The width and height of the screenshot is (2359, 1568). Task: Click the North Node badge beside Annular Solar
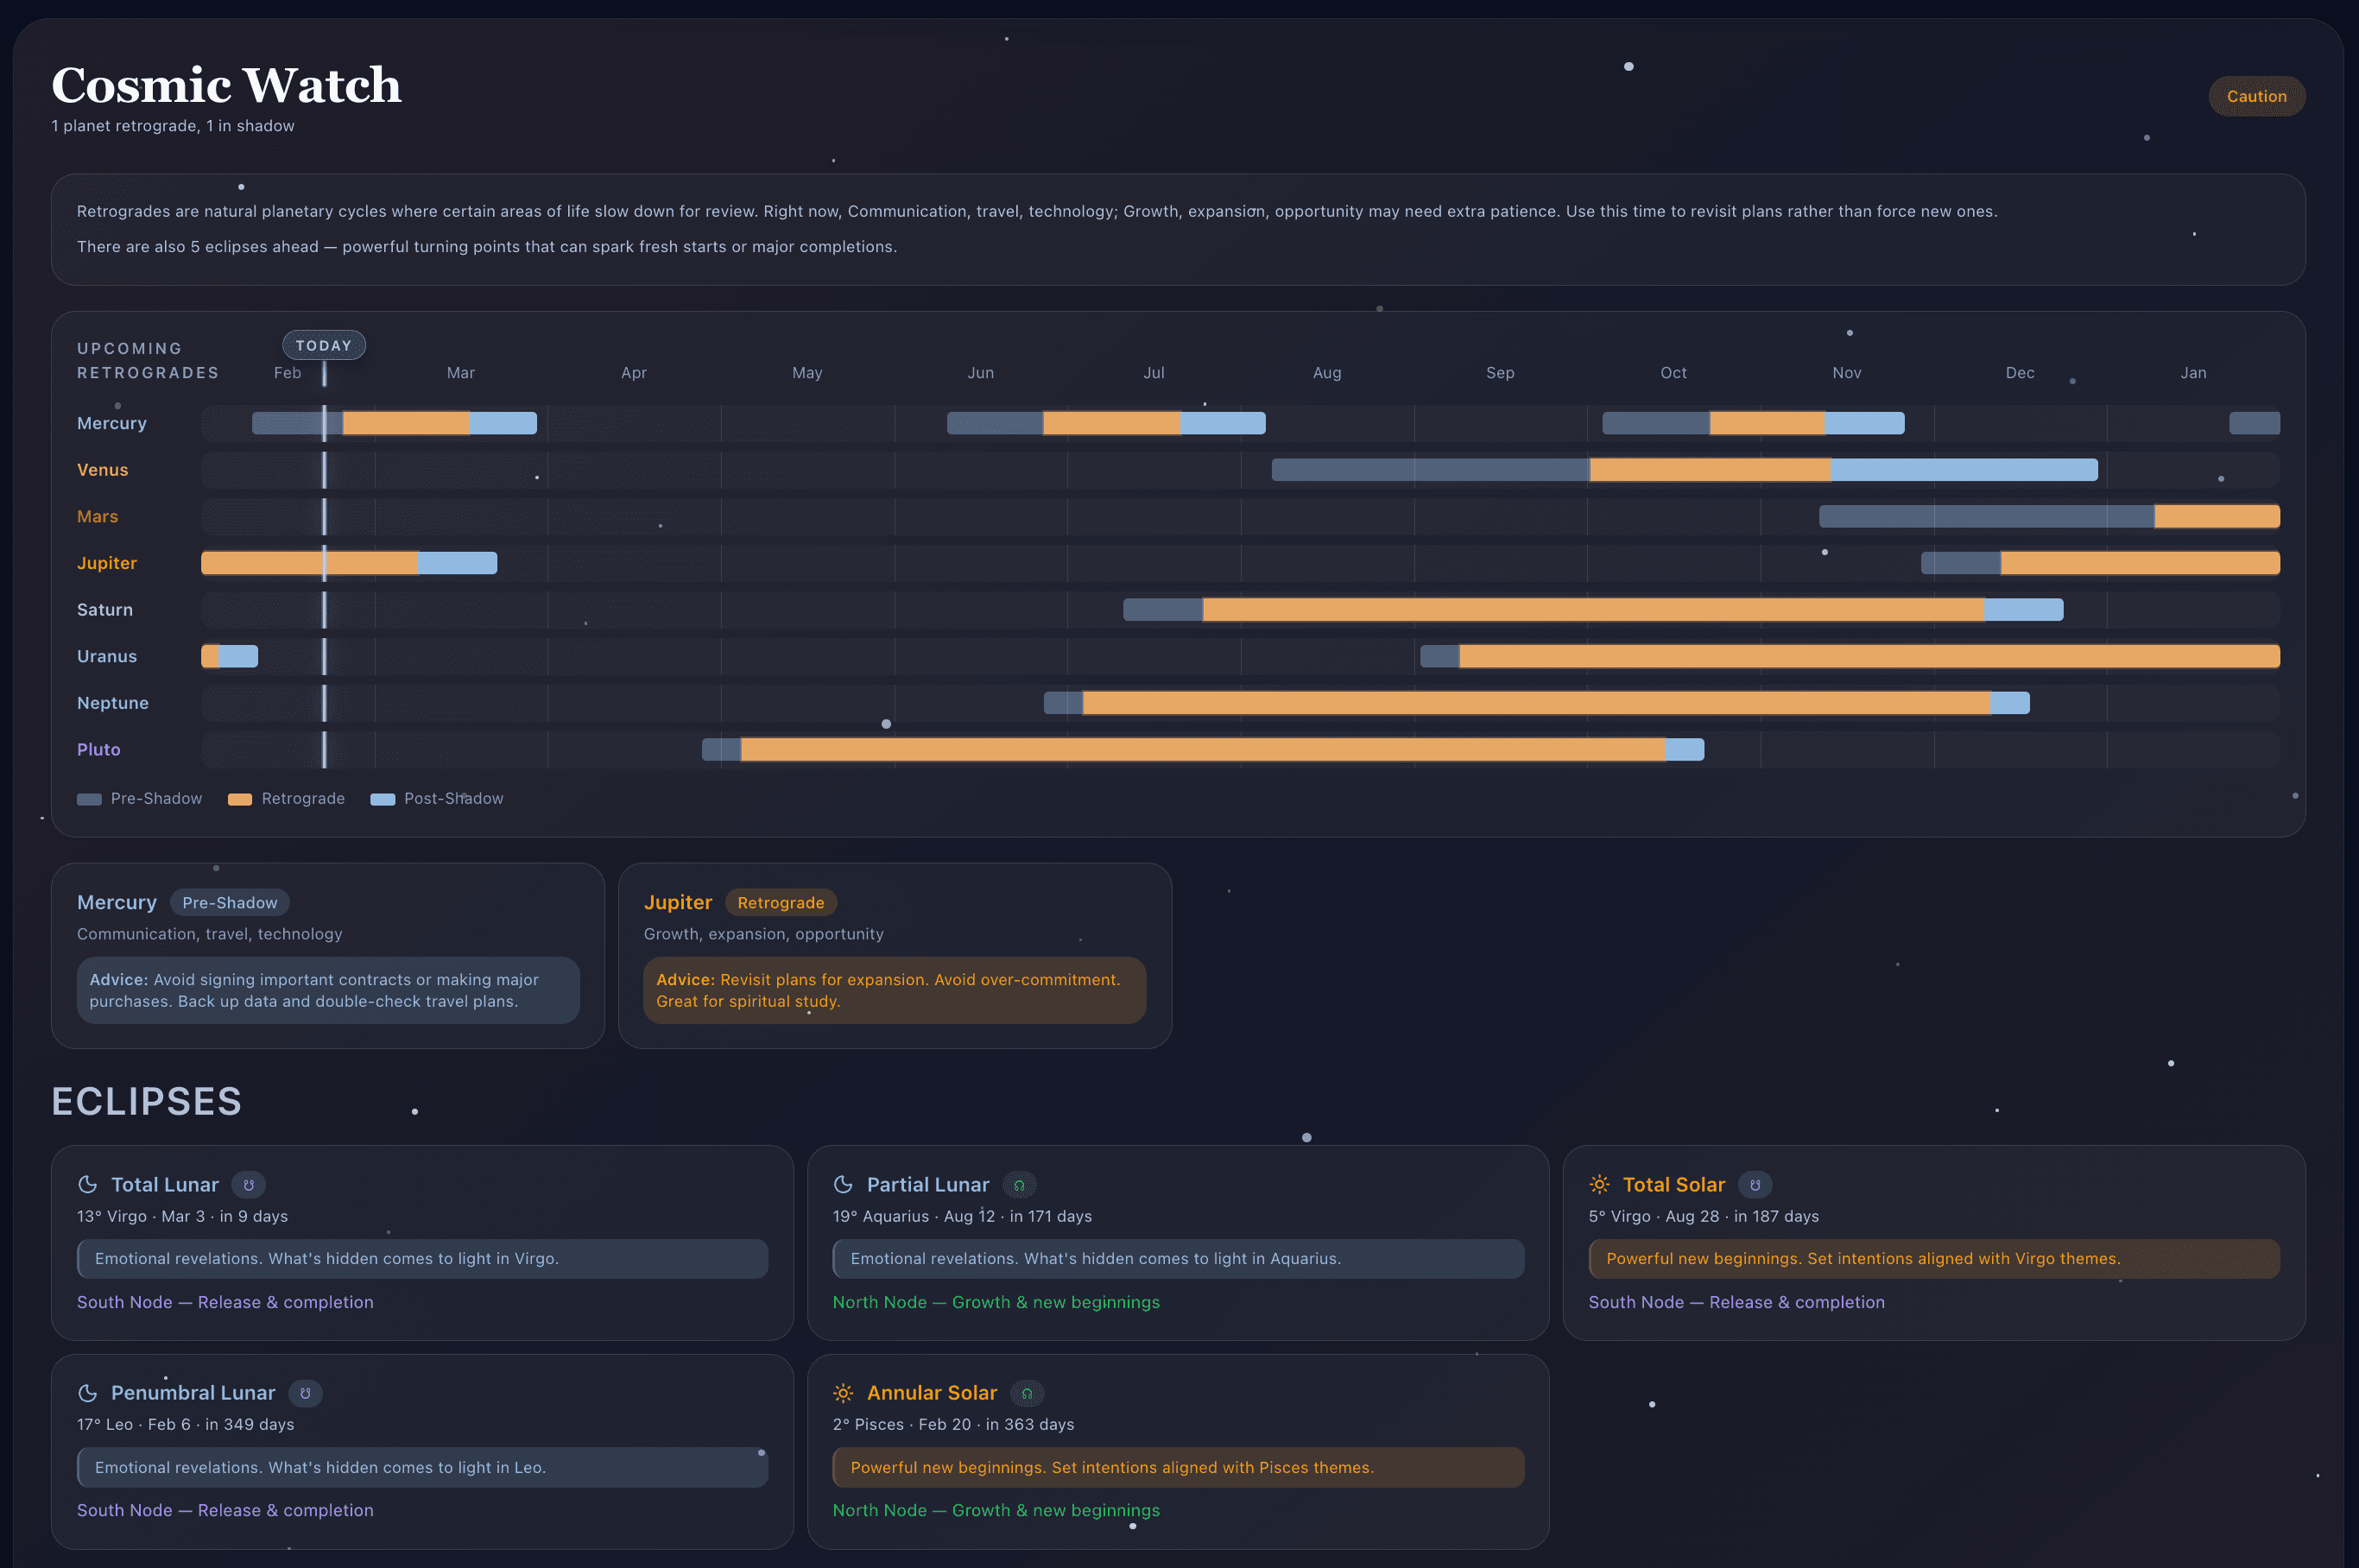tap(1027, 1393)
